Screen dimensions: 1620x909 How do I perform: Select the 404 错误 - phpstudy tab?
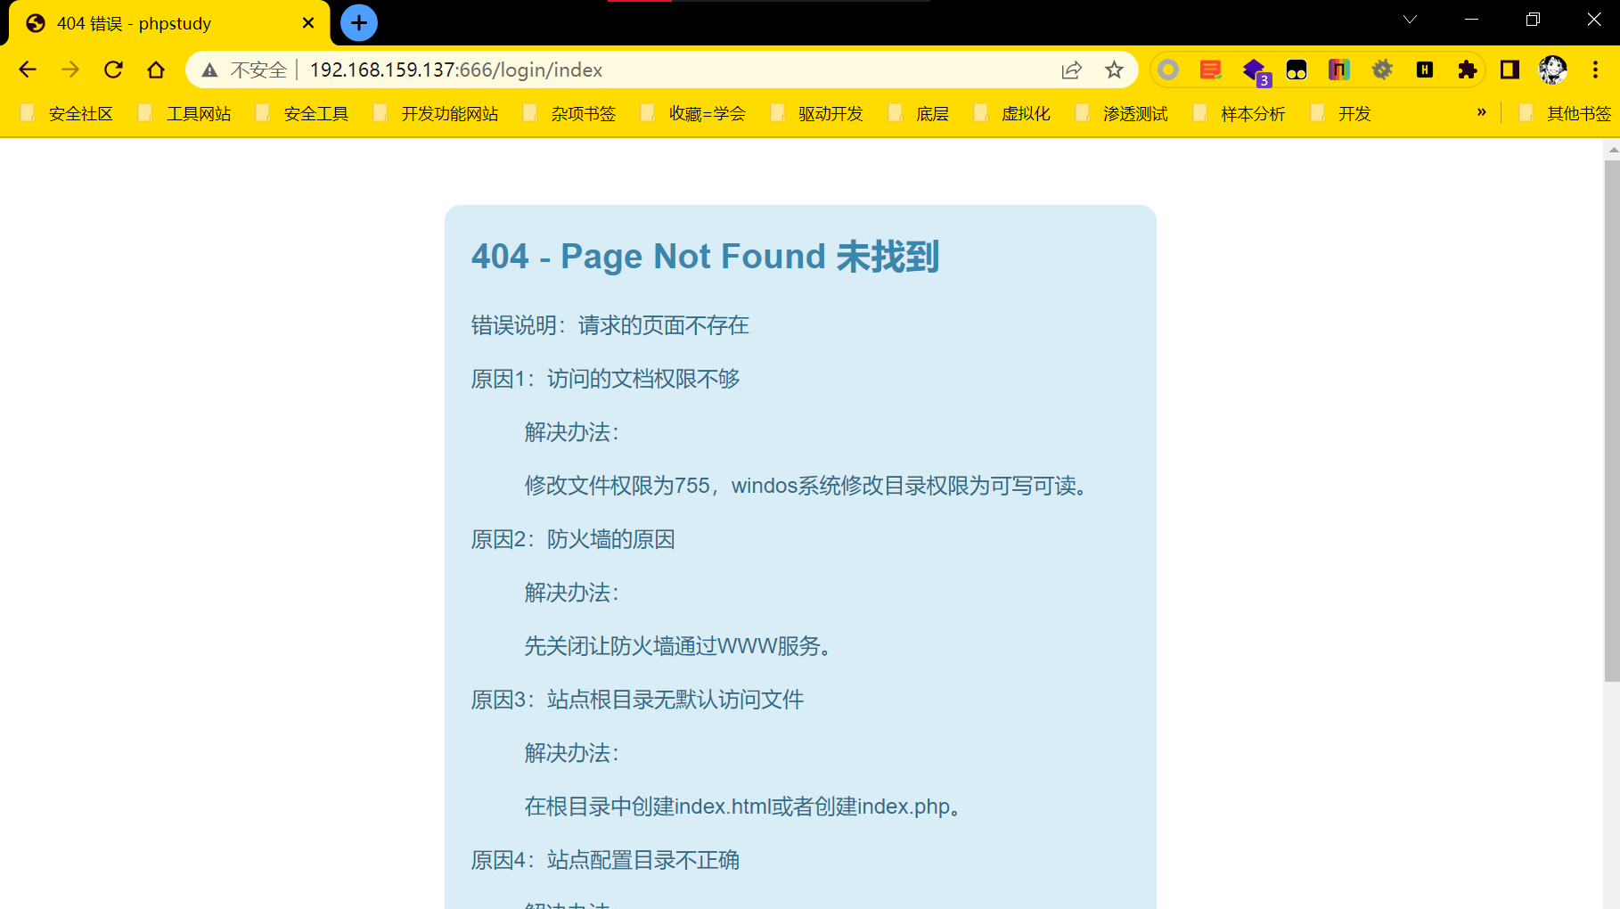pos(169,23)
